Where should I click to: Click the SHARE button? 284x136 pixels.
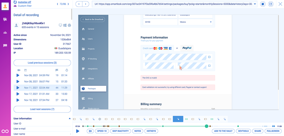[x=258, y=131]
